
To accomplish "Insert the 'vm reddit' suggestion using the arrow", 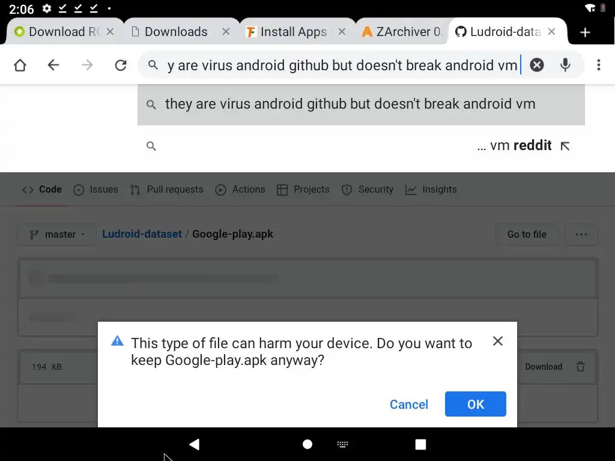I will coord(565,146).
